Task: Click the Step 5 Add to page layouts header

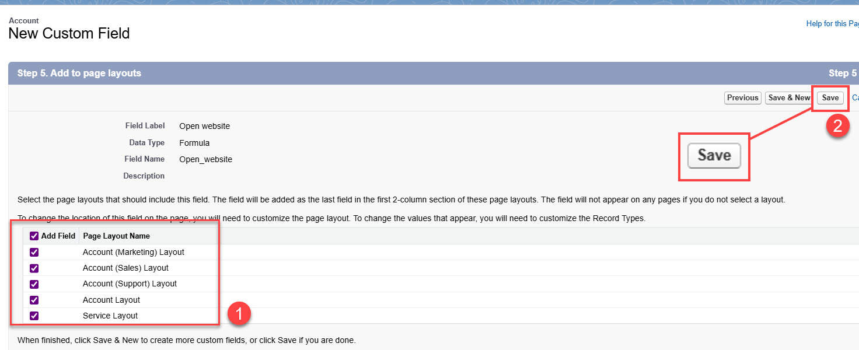Action: point(79,73)
